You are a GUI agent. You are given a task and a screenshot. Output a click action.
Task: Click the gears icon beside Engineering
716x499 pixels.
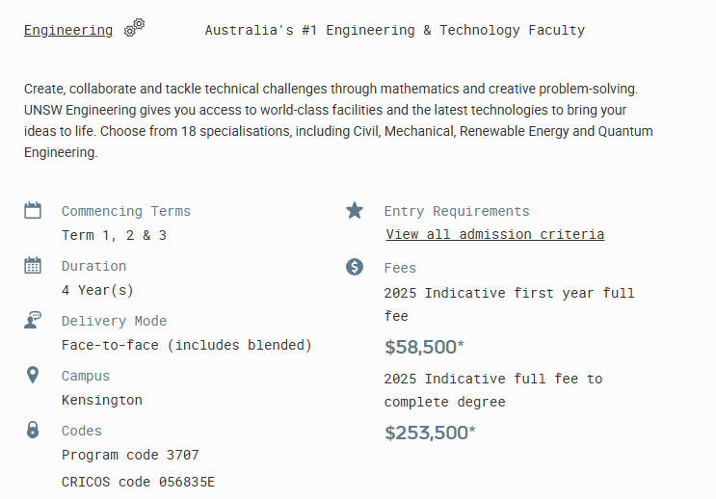click(134, 27)
